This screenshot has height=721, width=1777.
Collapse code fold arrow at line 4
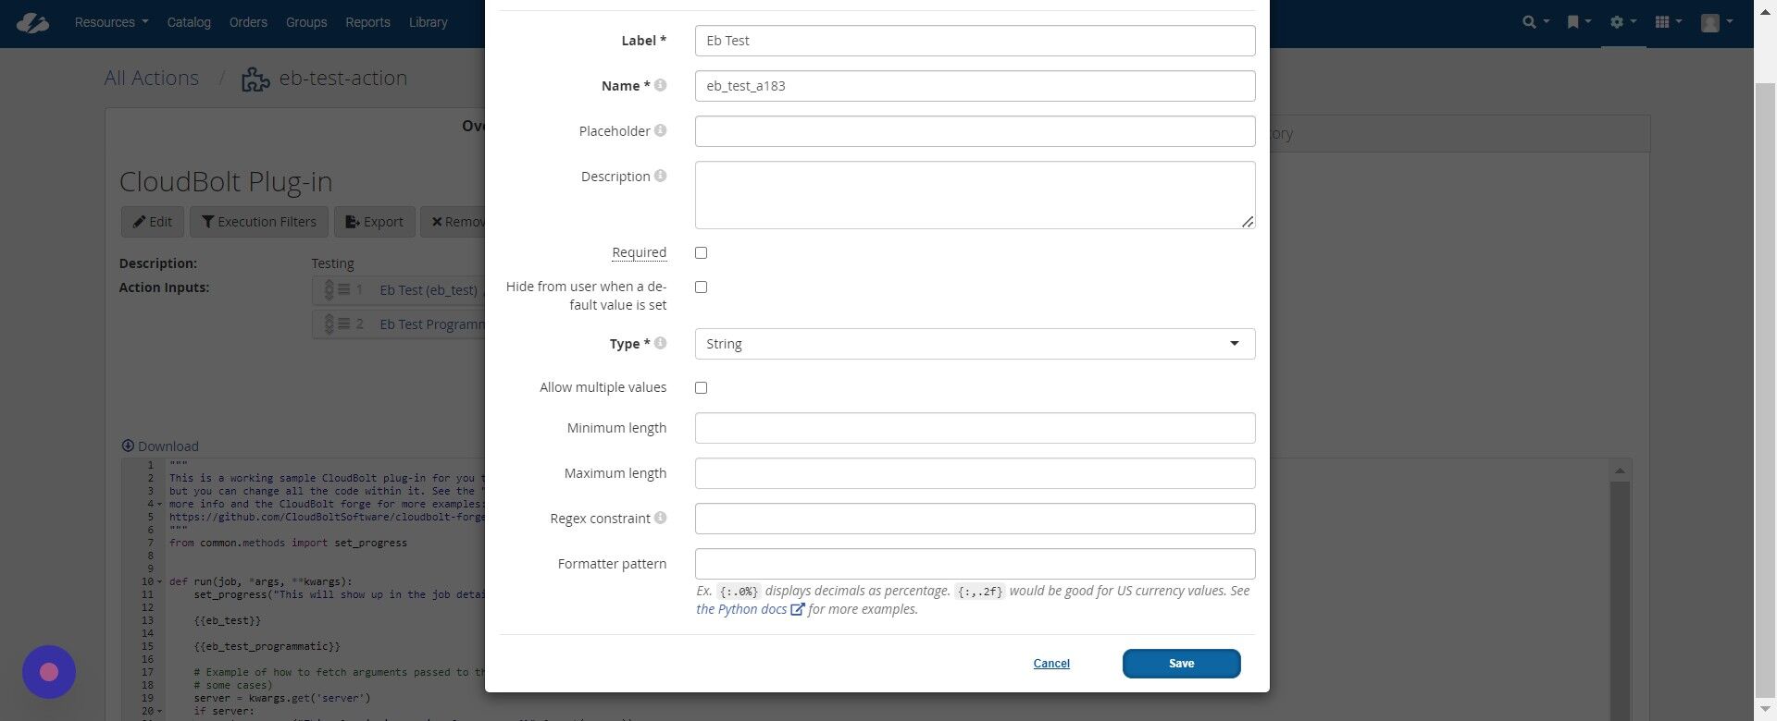pyautogui.click(x=159, y=505)
